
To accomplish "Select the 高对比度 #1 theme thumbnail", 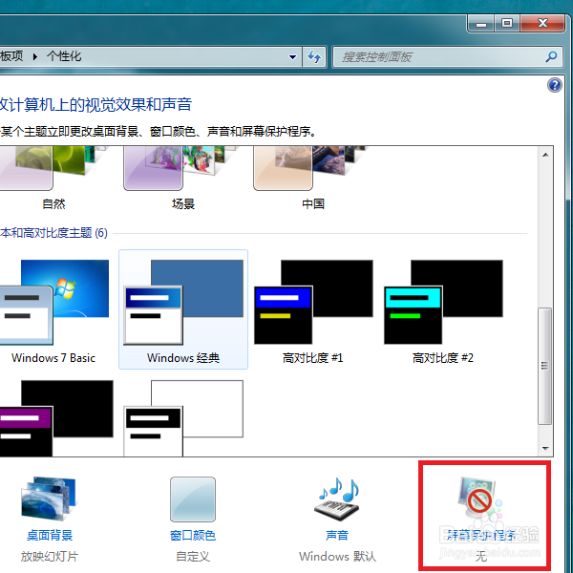I will pyautogui.click(x=313, y=302).
